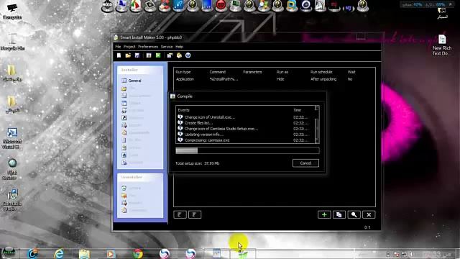The width and height of the screenshot is (460, 259).
Task: Click the Installer section header in sidebar
Action: [140, 70]
